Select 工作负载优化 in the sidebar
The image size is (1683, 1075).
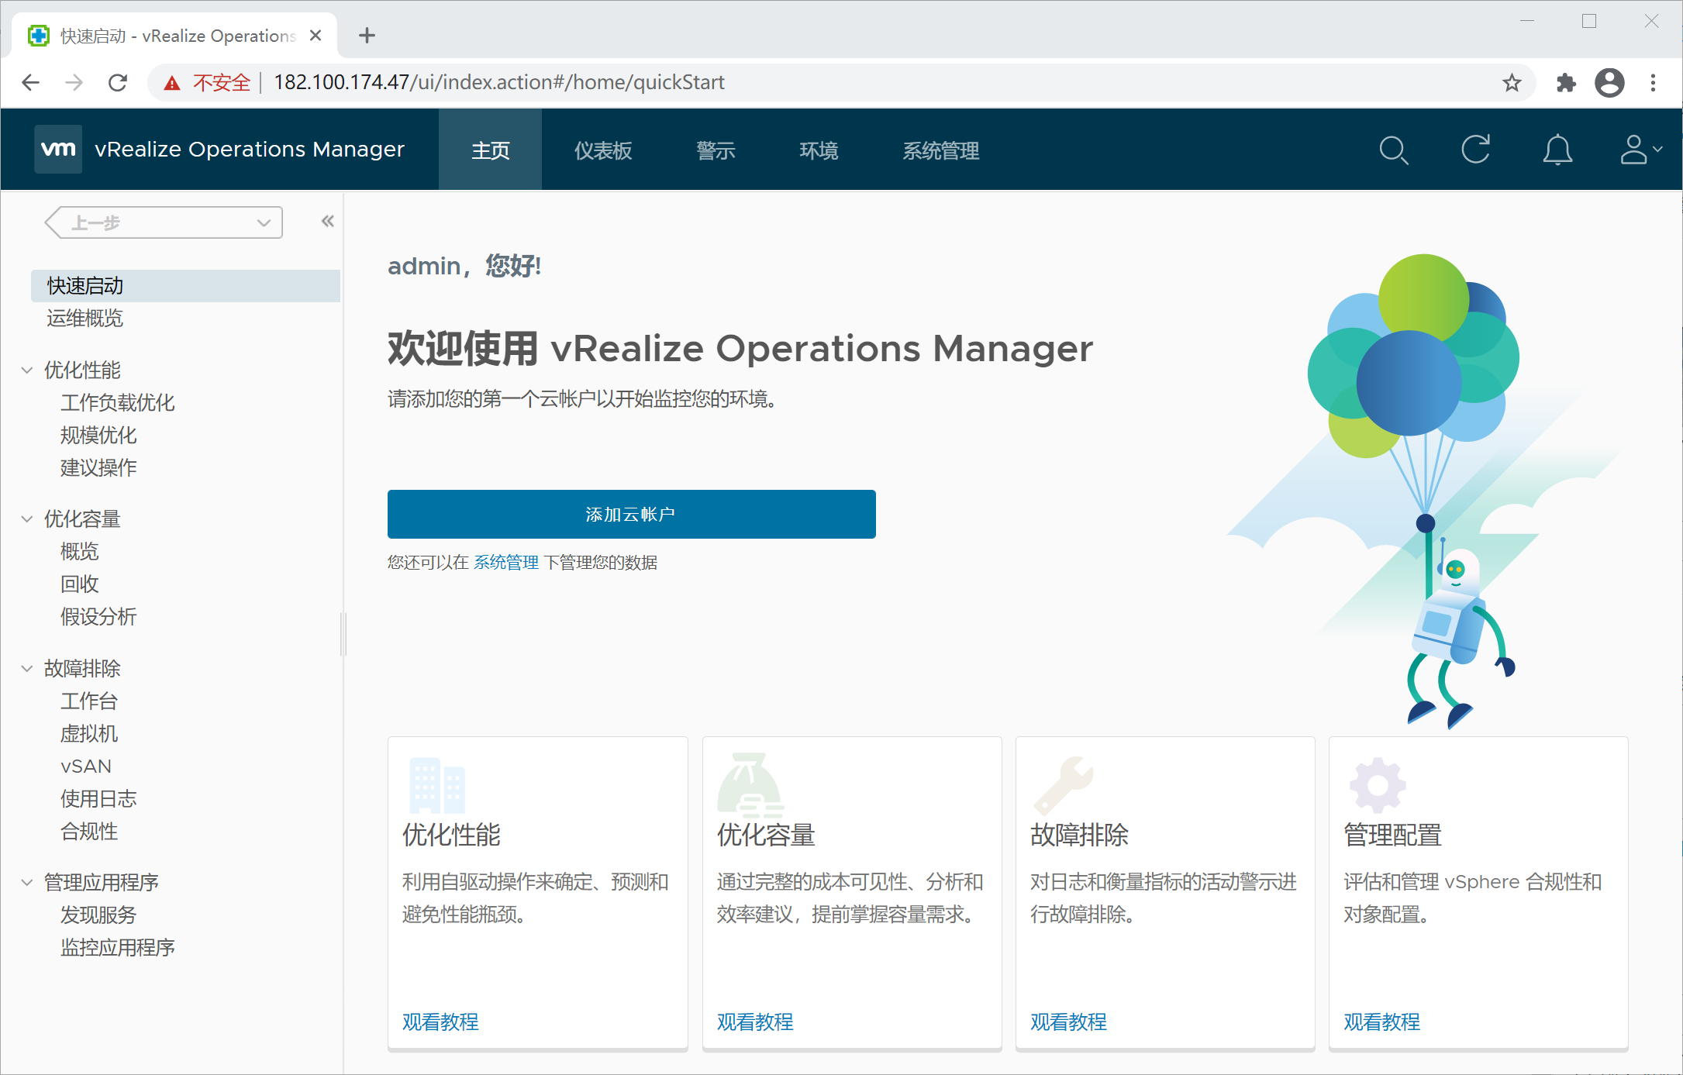118,403
